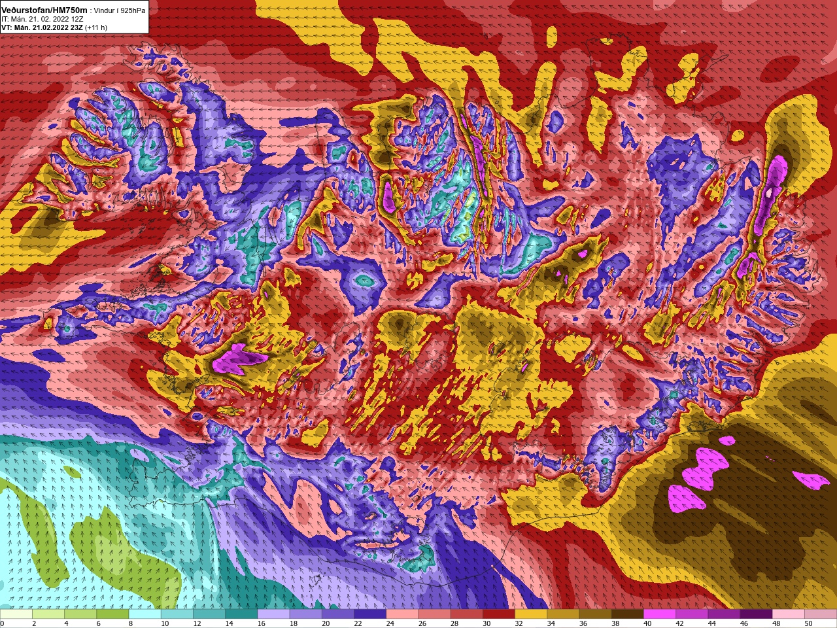Click the legend scale label '0'
Image resolution: width=837 pixels, height=628 pixels.
[x=2, y=623]
